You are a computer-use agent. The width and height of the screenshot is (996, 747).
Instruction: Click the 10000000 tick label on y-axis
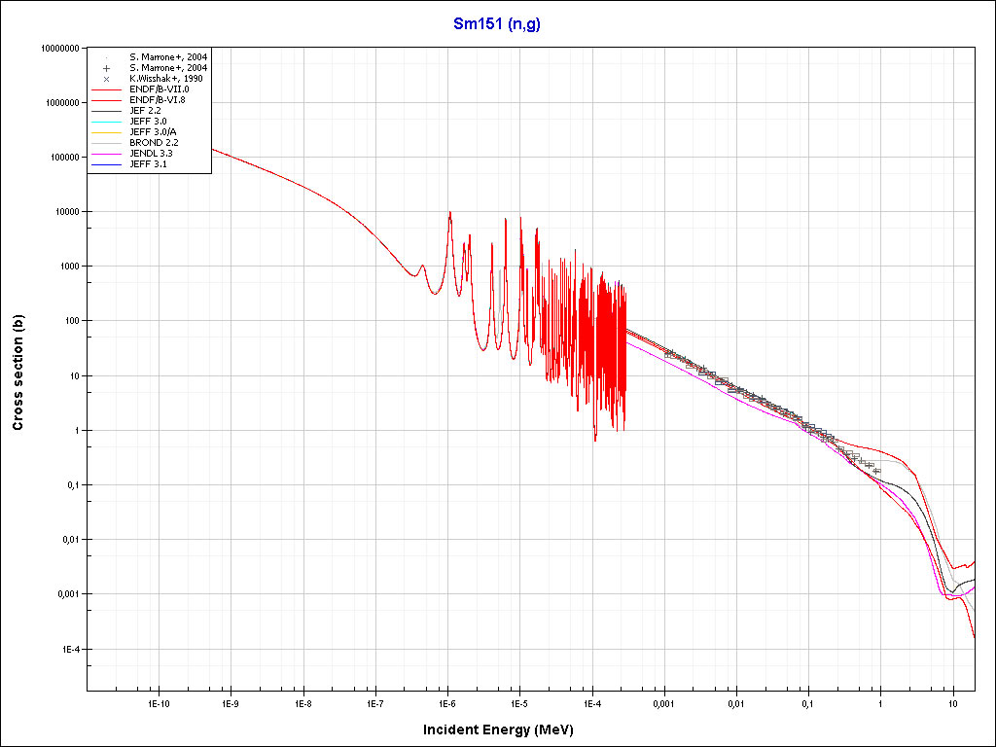pos(59,48)
